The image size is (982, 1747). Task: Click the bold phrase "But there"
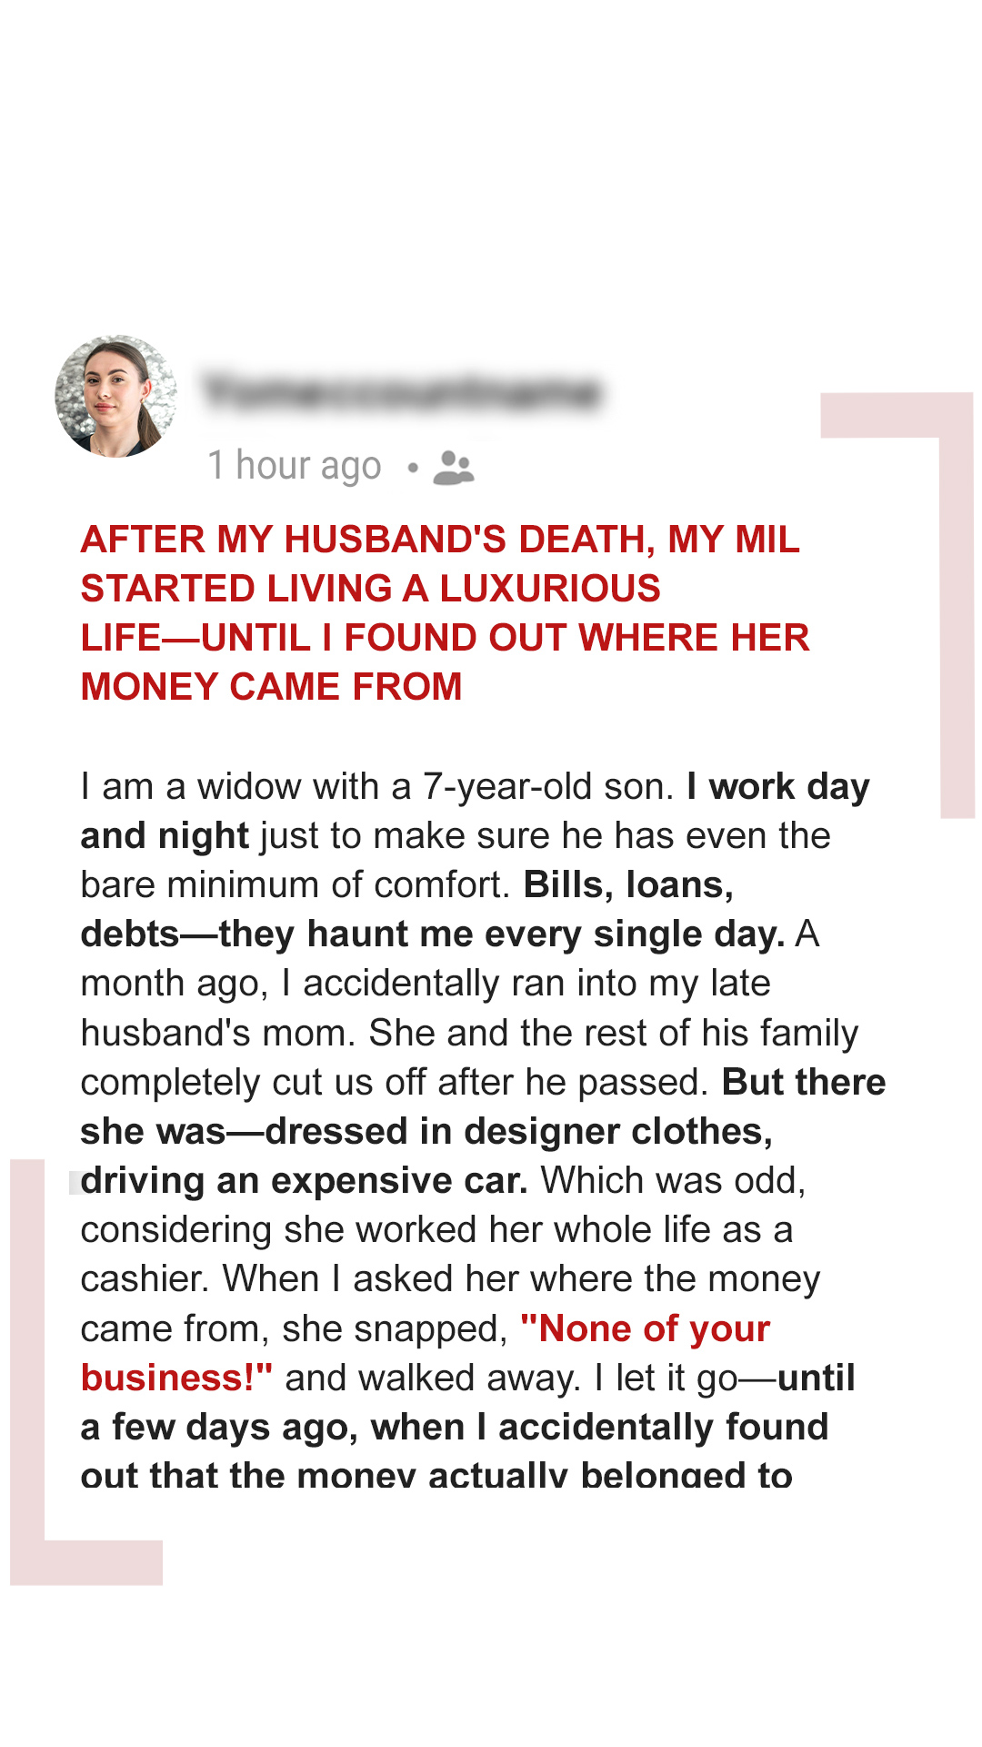click(804, 1082)
